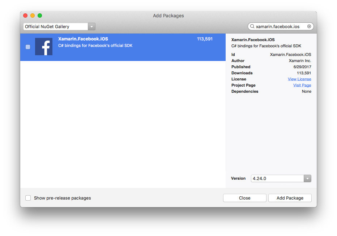Click the Dependencies None value
The image size is (337, 236).
point(307,91)
